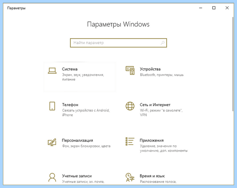237x188 pixels.
Task: Click text 'Экран, звук, уведомления, питание'
Action: coord(83,77)
